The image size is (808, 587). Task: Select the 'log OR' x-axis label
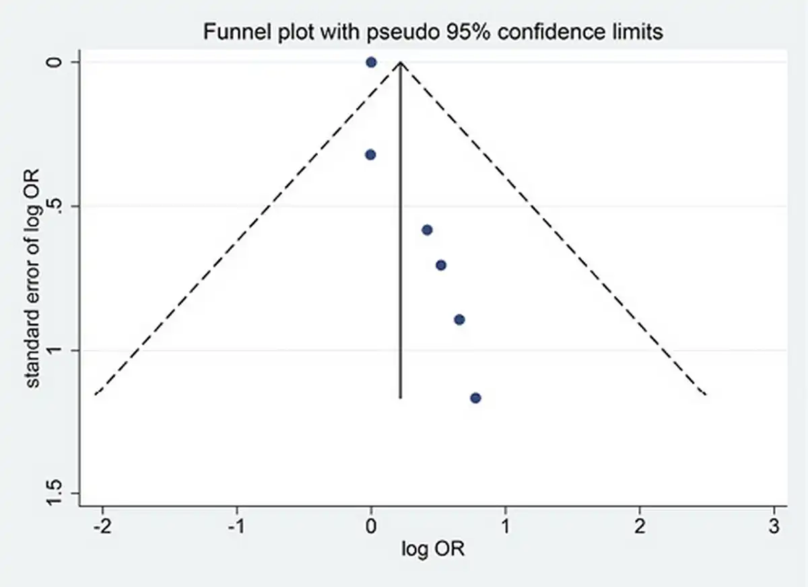point(434,549)
